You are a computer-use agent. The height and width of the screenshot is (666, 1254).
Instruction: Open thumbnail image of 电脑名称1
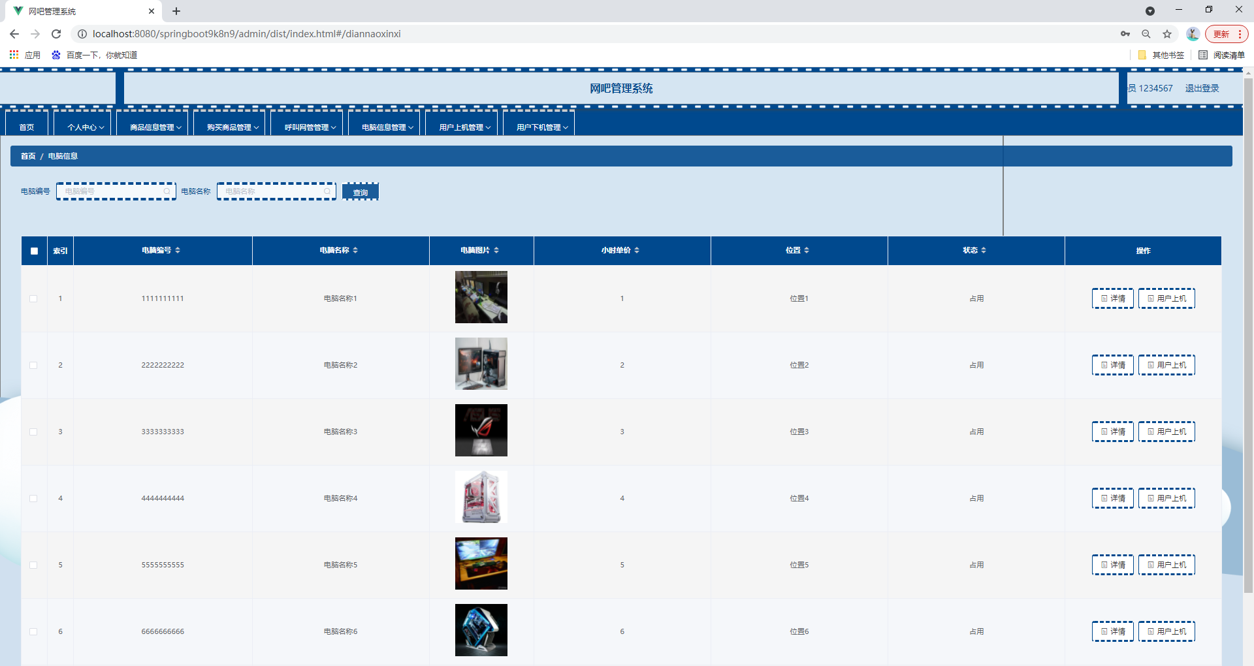(x=481, y=297)
